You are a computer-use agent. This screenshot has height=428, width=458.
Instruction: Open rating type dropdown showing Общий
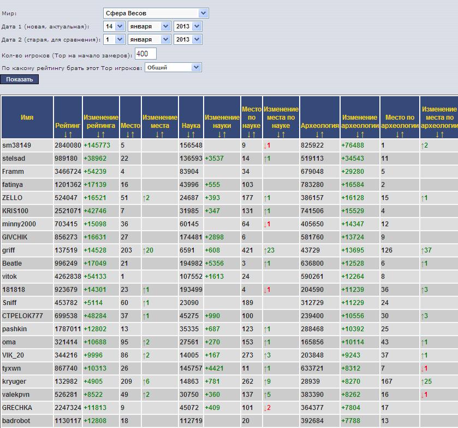pyautogui.click(x=173, y=68)
